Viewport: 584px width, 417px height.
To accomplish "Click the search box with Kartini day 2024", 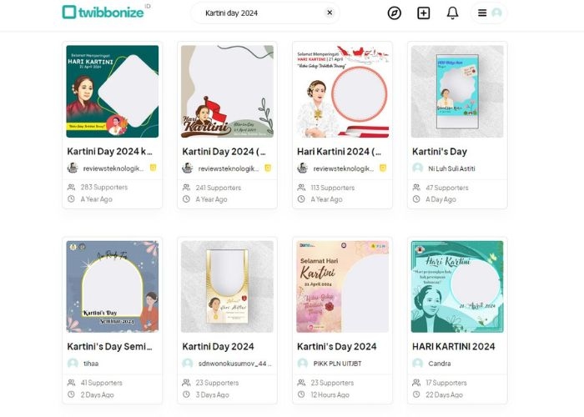I will (259, 13).
